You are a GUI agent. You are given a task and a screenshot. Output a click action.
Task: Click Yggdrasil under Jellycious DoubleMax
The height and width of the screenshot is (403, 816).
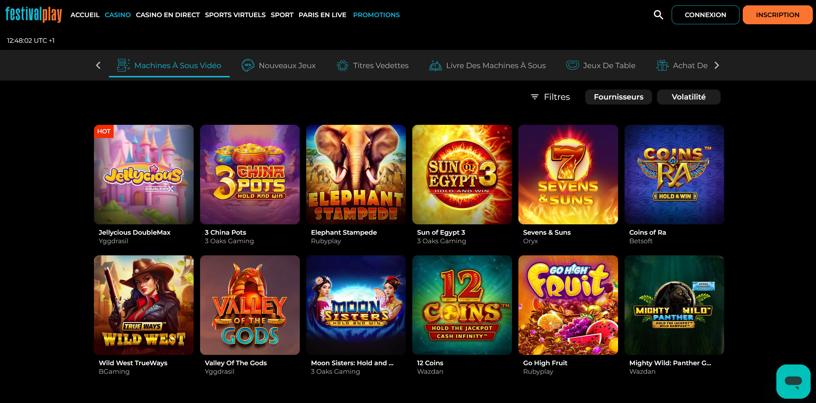[113, 241]
